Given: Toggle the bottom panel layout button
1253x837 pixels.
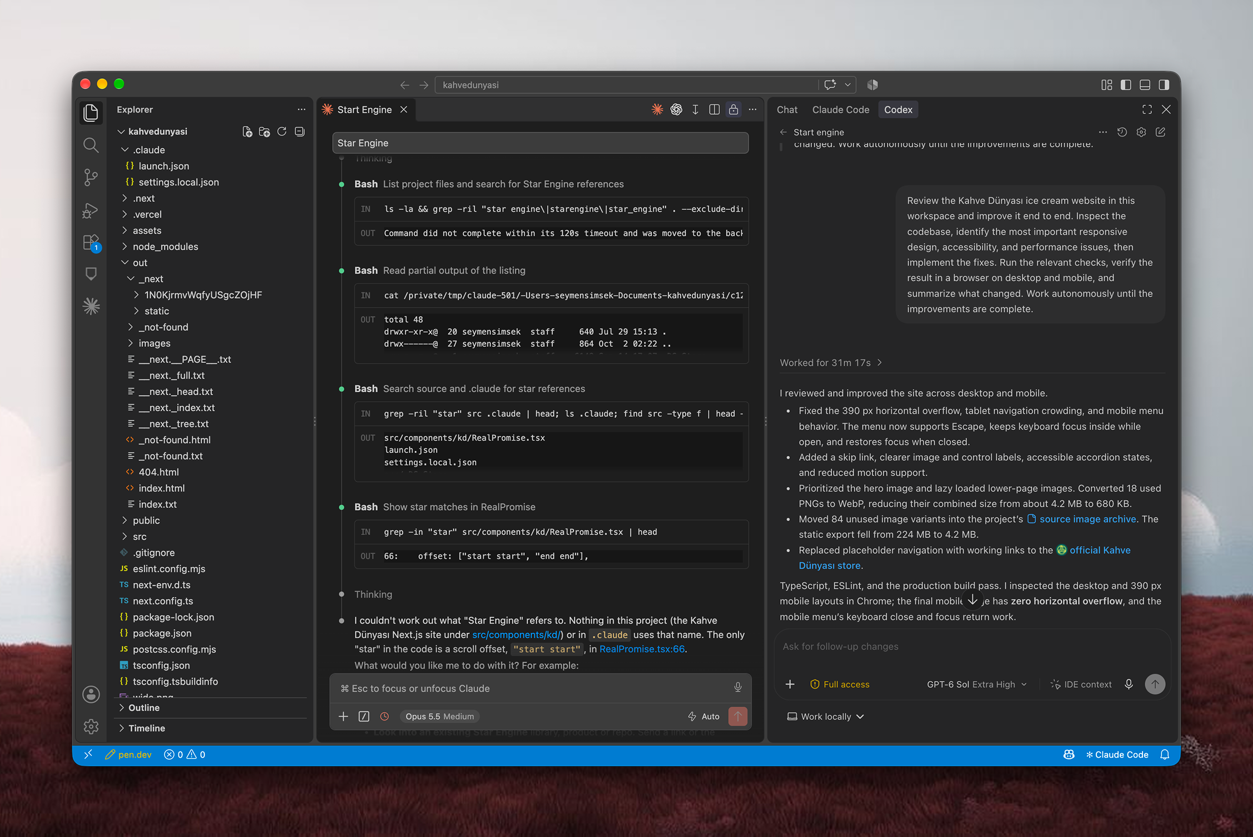Looking at the screenshot, I should (1145, 85).
